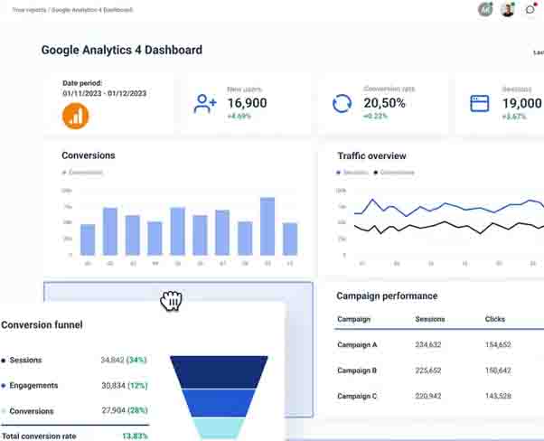This screenshot has width=544, height=441.
Task: Open the chat bubble notifications icon
Action: [x=530, y=9]
